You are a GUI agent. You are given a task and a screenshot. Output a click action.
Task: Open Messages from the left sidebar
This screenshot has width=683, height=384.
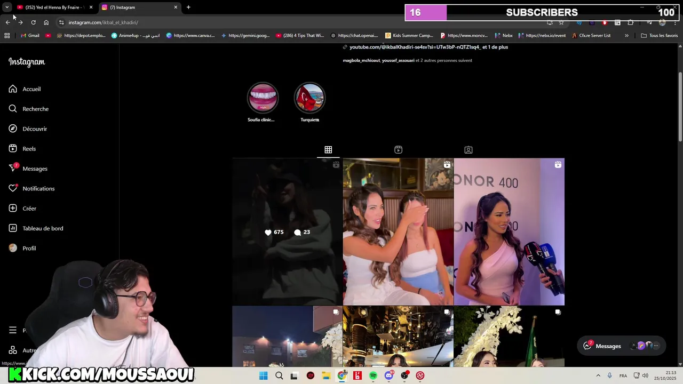[x=28, y=169]
